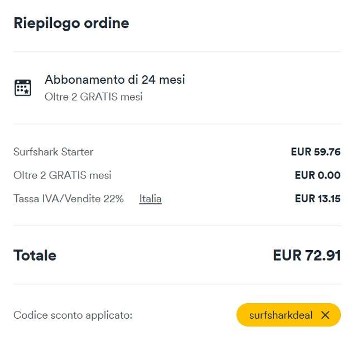Select the Abbonamento di 24 mesi title
Screen dimensions: 357x340
click(115, 80)
